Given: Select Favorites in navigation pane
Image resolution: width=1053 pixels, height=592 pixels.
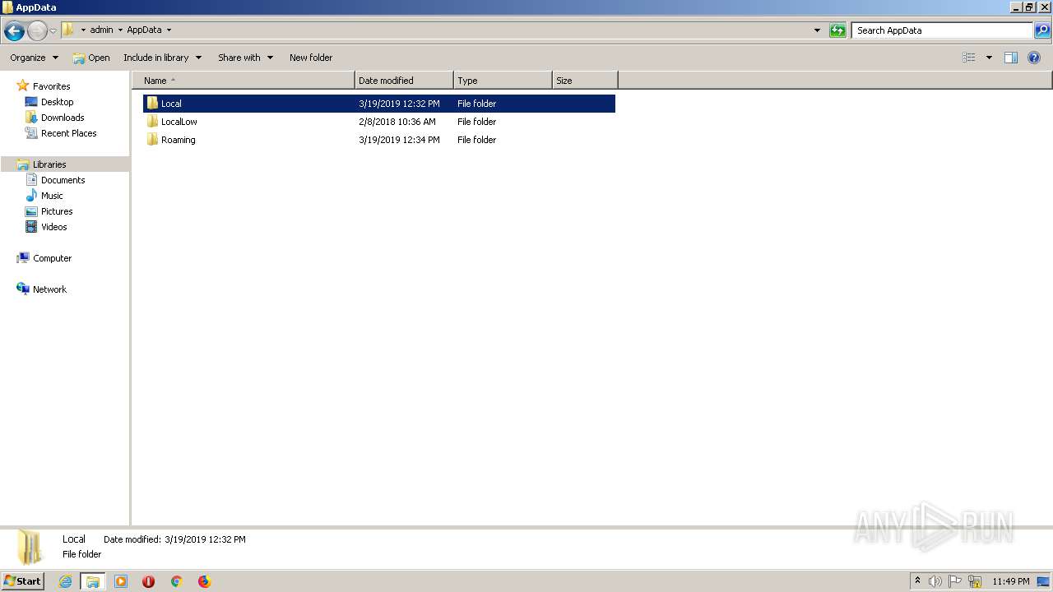Looking at the screenshot, I should point(51,86).
